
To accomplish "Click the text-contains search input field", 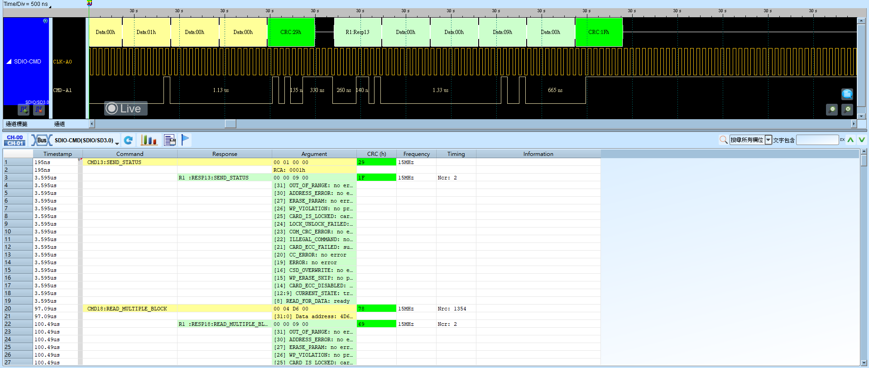I will click(x=817, y=140).
